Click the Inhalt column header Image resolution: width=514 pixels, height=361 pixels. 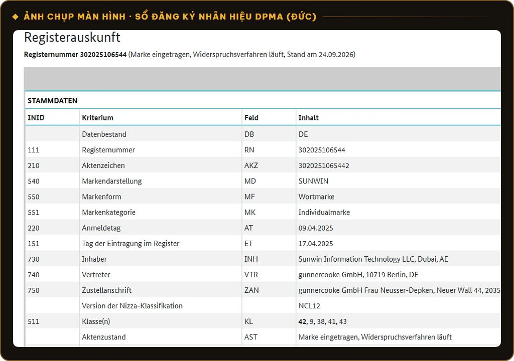pos(309,118)
